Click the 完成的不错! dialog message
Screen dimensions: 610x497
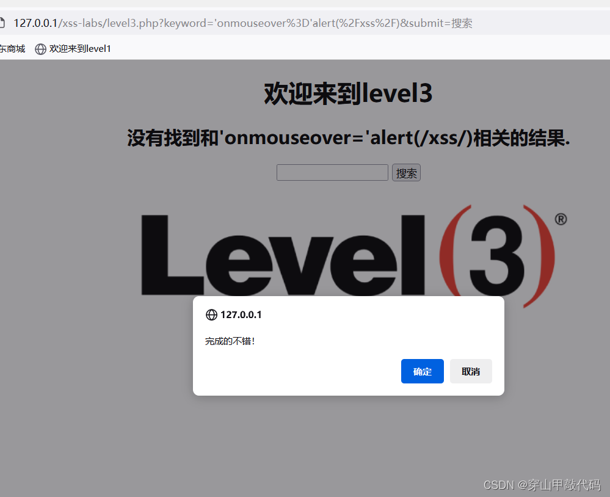click(230, 341)
